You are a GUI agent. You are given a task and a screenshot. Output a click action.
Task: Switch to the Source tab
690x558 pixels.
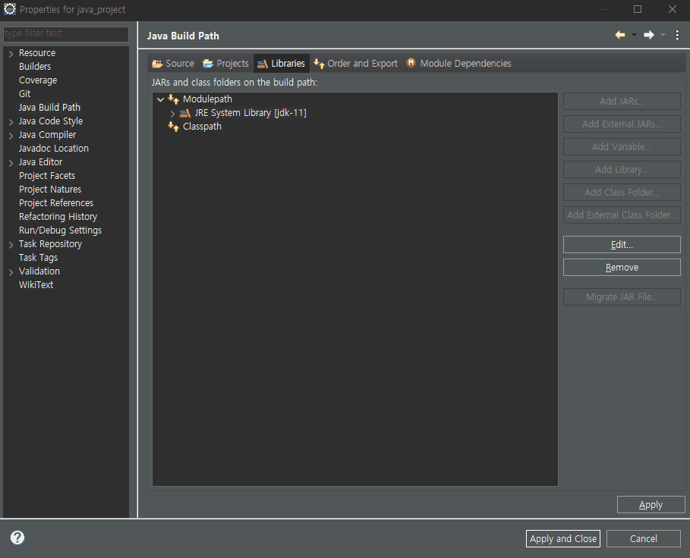(173, 63)
